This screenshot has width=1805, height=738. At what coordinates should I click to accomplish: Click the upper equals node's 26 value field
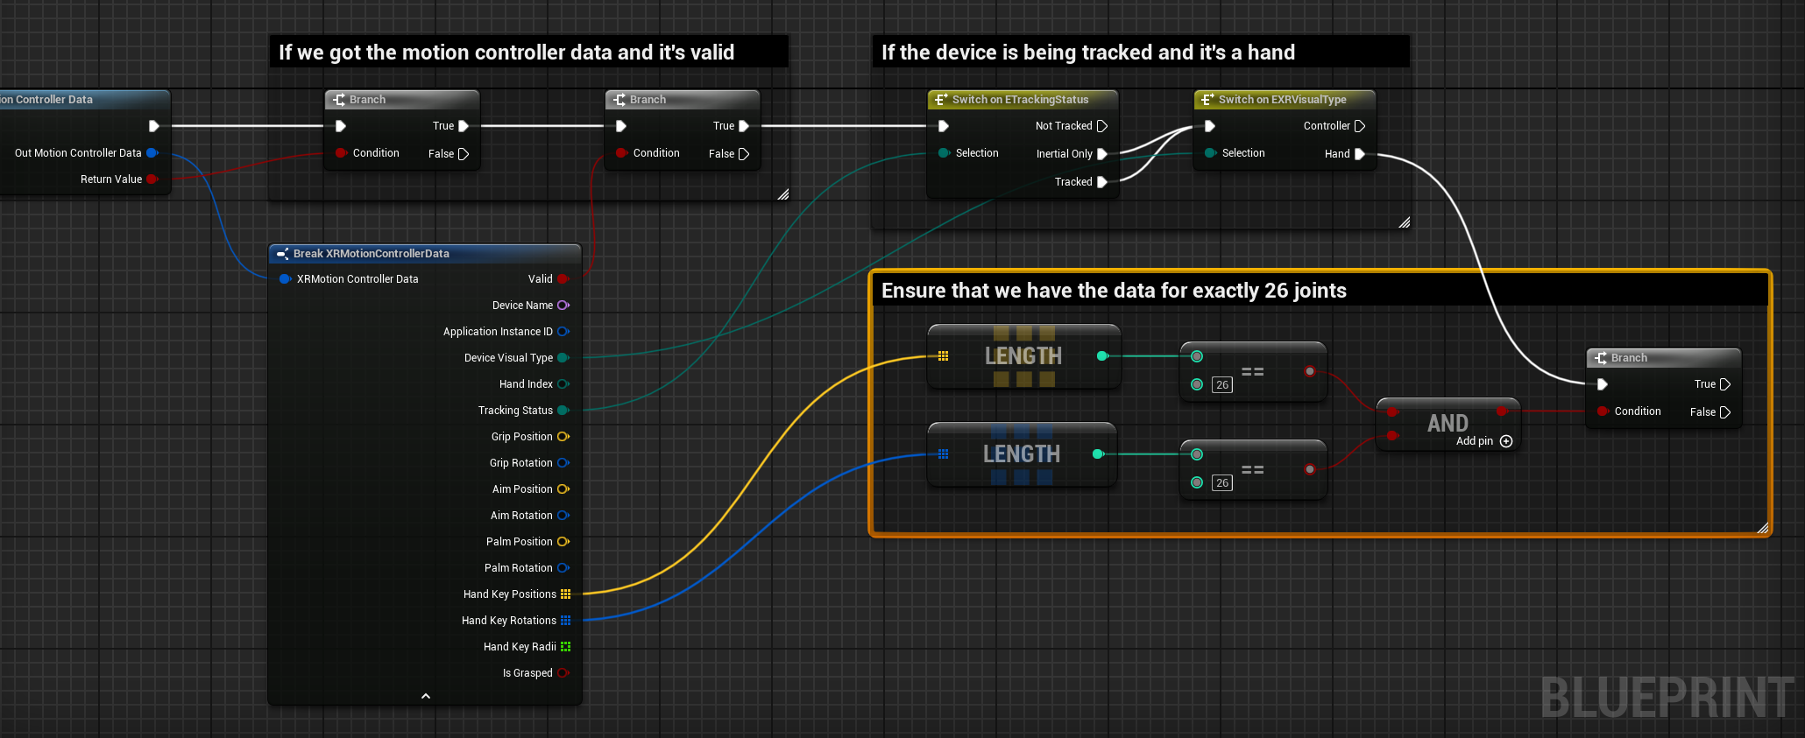pos(1222,385)
